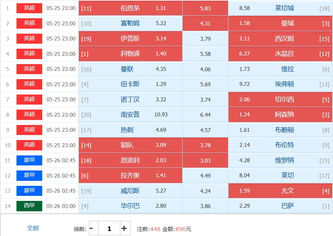333x236 pixels.
Task: Focus the 倍数 multiplier input field
Action: point(109,228)
